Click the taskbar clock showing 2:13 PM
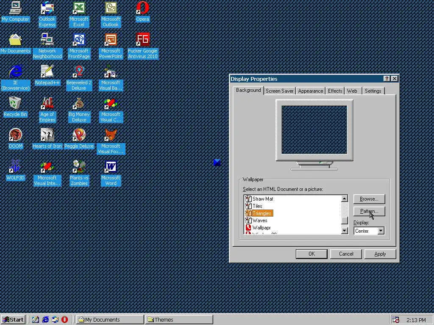The width and height of the screenshot is (434, 325). 416,320
